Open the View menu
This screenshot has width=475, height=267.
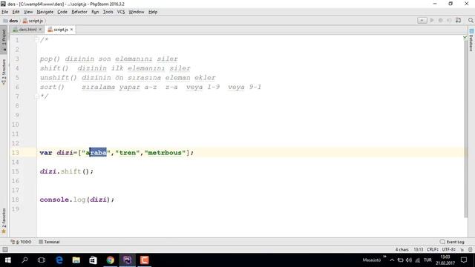tap(28, 12)
